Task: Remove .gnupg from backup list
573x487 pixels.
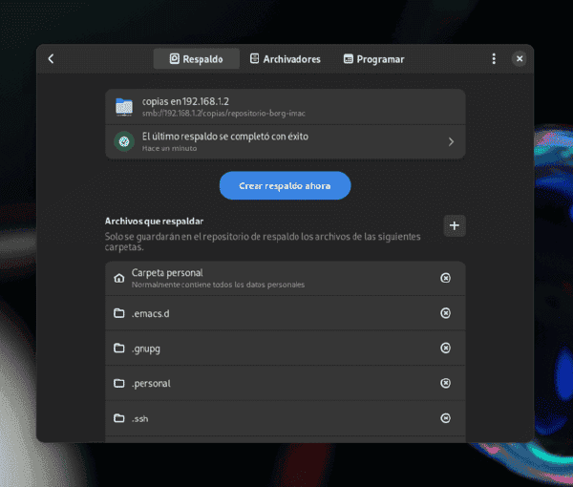Action: (445, 348)
